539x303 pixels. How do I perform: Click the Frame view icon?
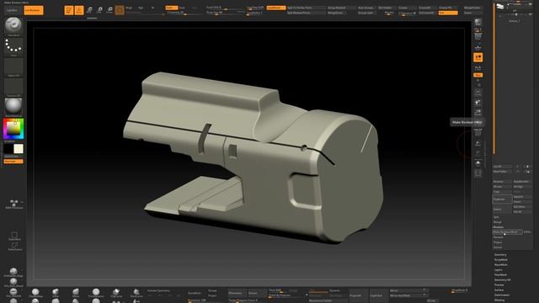(x=478, y=92)
